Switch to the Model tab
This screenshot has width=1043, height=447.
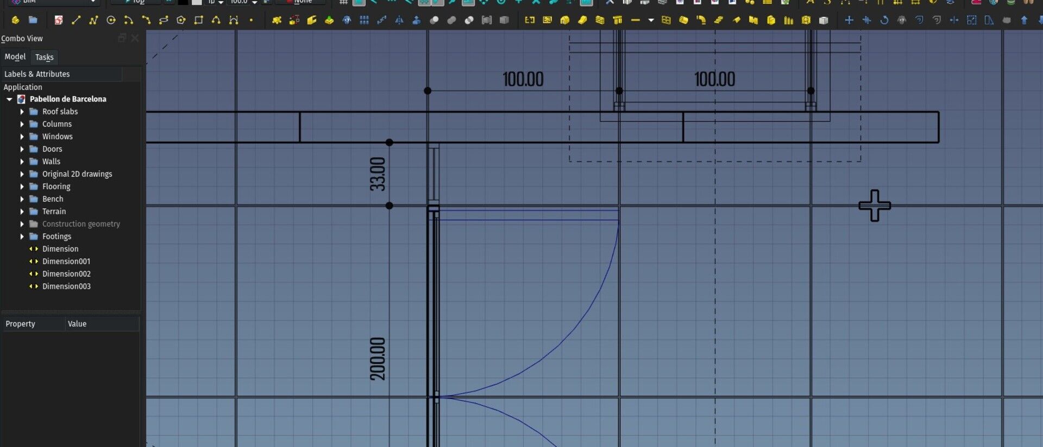(x=15, y=57)
